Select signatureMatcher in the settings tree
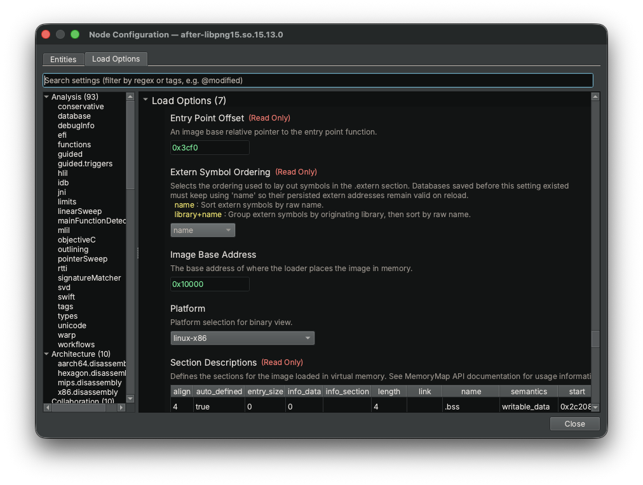The image size is (643, 485). [x=90, y=277]
